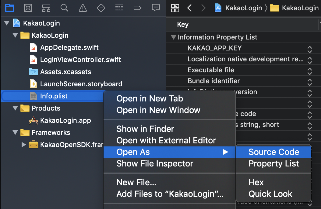Go back with the left chevron
The width and height of the screenshot is (321, 209).
pos(189,8)
